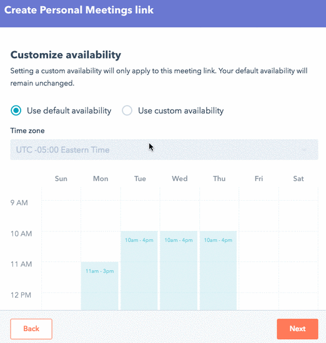Click the Saturday 11 AM empty slot
Viewport: 326px width, 343px height.
[299, 277]
